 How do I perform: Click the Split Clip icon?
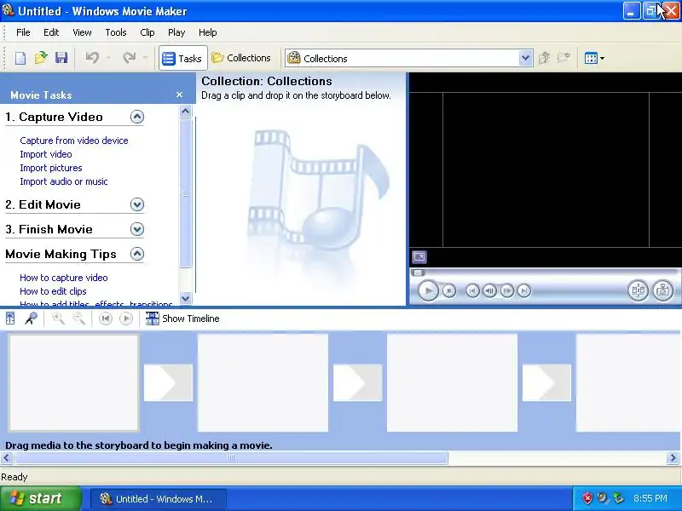pos(638,290)
